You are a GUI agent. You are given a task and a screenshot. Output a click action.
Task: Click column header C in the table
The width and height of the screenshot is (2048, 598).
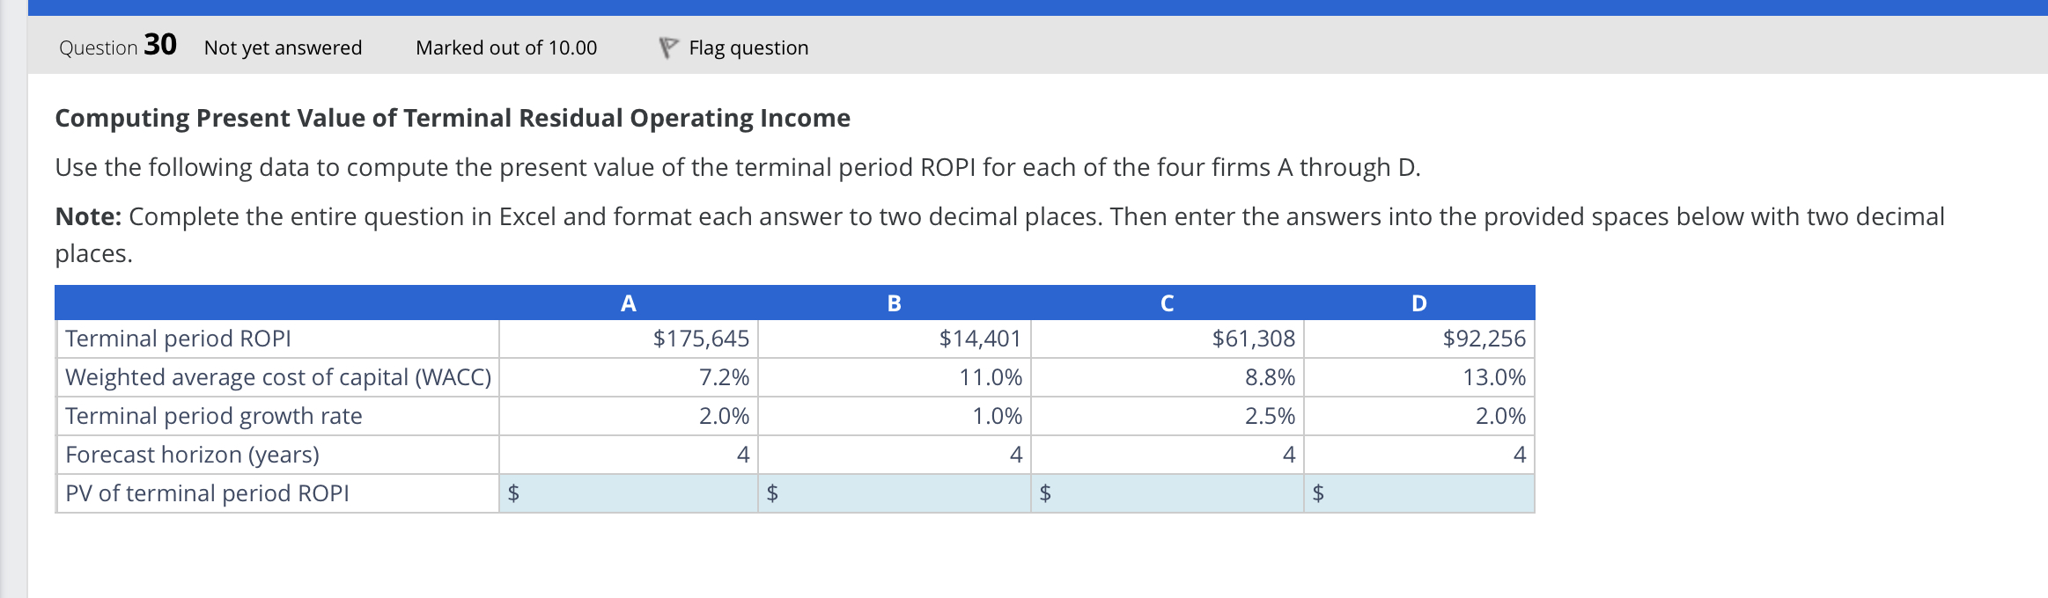coord(1166,305)
